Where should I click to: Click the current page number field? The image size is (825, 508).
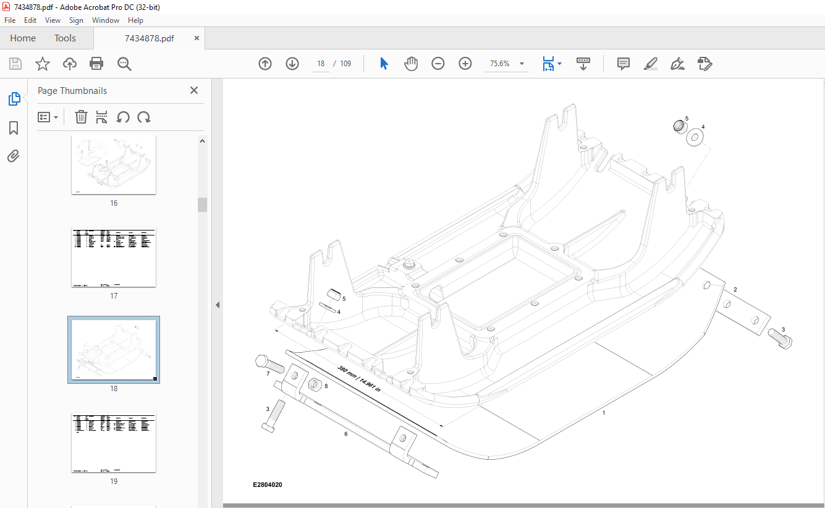click(x=321, y=64)
